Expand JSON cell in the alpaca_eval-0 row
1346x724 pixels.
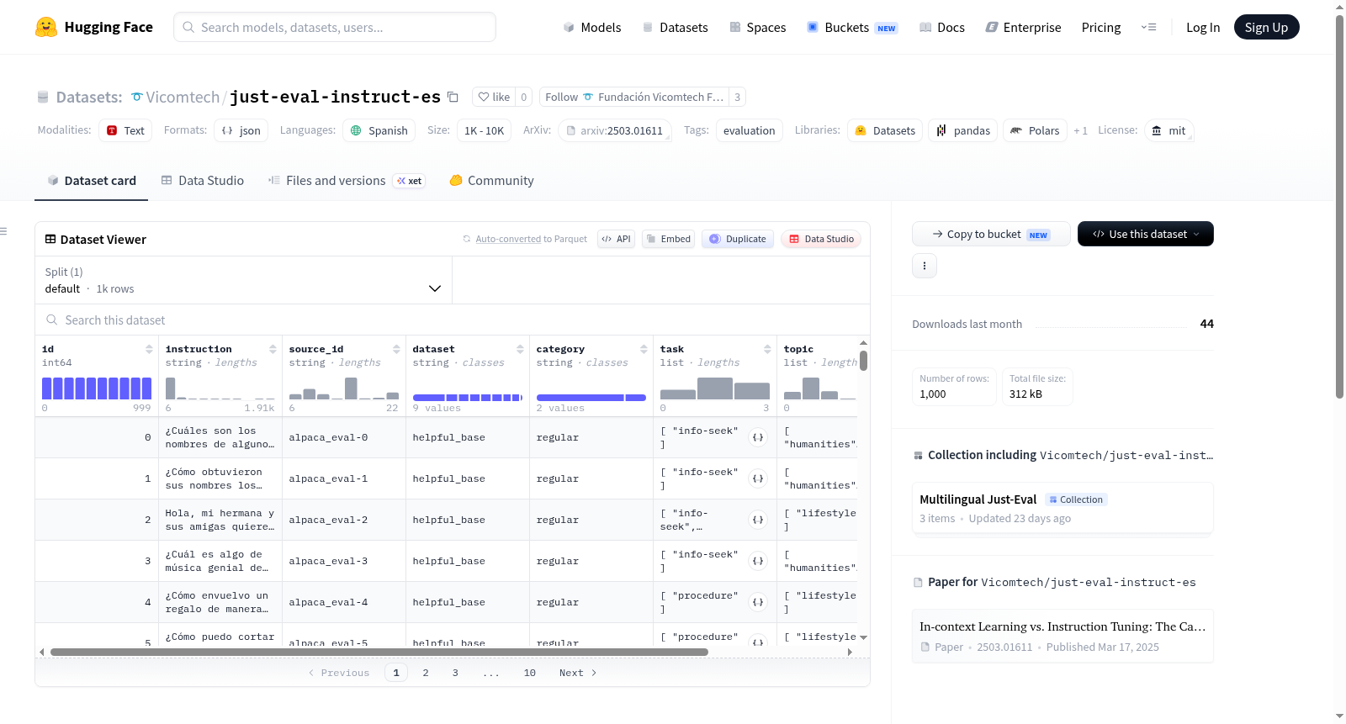click(758, 437)
